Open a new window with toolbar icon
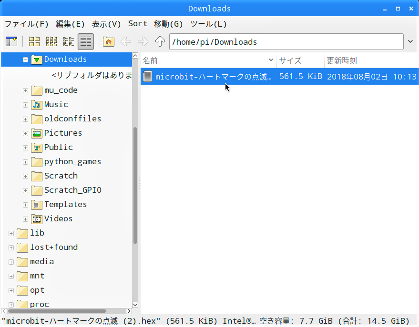The height and width of the screenshot is (327, 419). pos(11,41)
